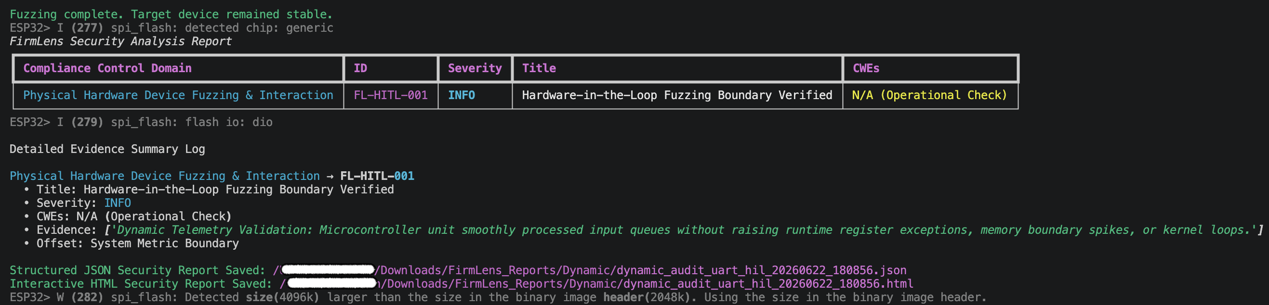The height and width of the screenshot is (305, 1269).
Task: Click the JSON report path ending in 180856.json
Action: [590, 270]
